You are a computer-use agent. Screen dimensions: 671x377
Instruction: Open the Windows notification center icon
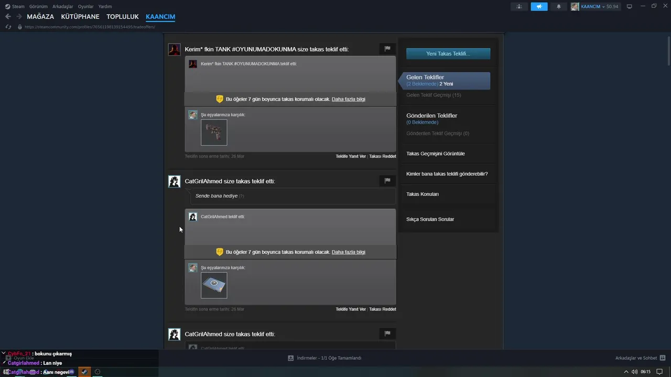[660, 372]
